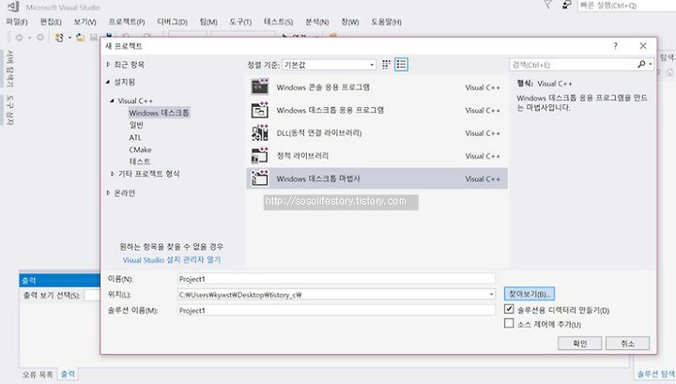Image resolution: width=676 pixels, height=384 pixels.
Task: Open the new project toolbar dropdown arrow
Action: click(x=69, y=38)
